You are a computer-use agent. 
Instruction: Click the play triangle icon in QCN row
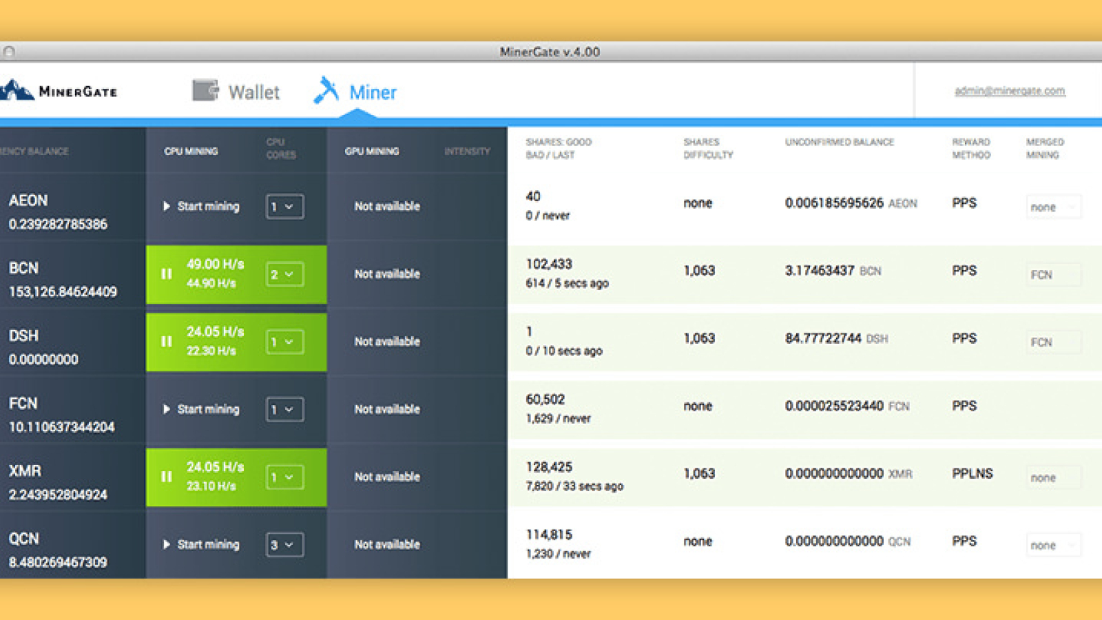166,544
